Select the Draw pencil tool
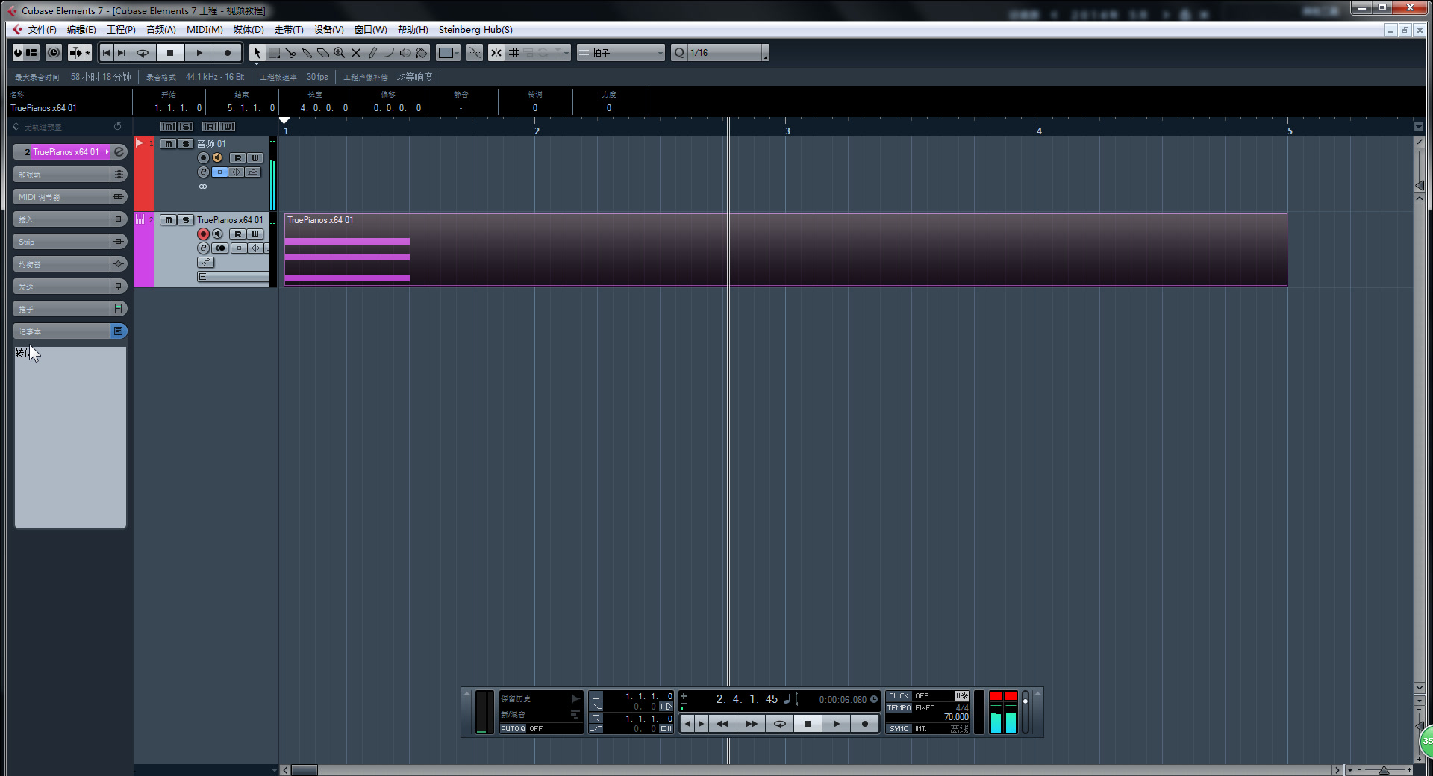1433x776 pixels. (372, 53)
